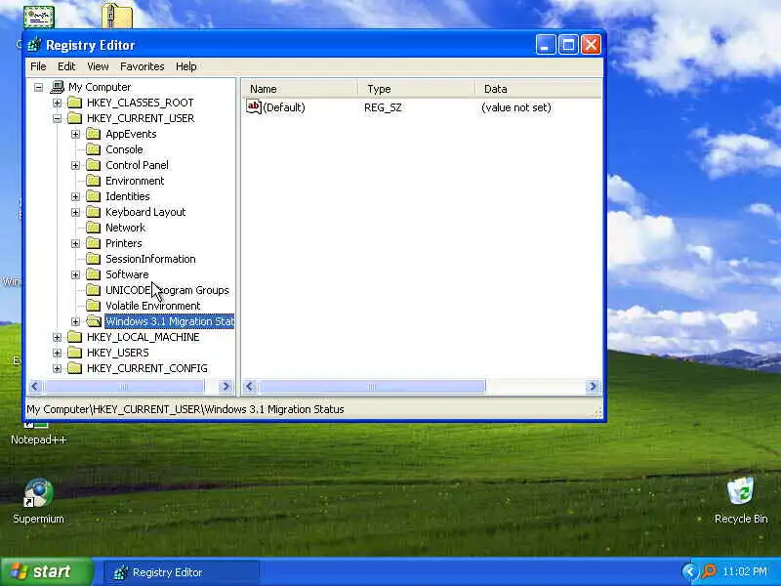781x586 pixels.
Task: Expand the AppEvents subkey
Action: [75, 134]
